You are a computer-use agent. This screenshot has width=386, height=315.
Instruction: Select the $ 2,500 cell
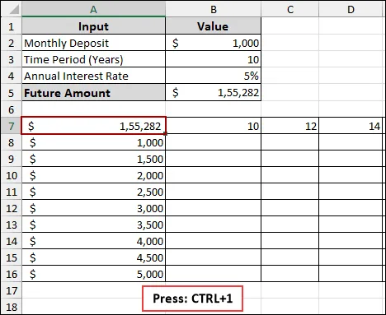pyautogui.click(x=93, y=192)
